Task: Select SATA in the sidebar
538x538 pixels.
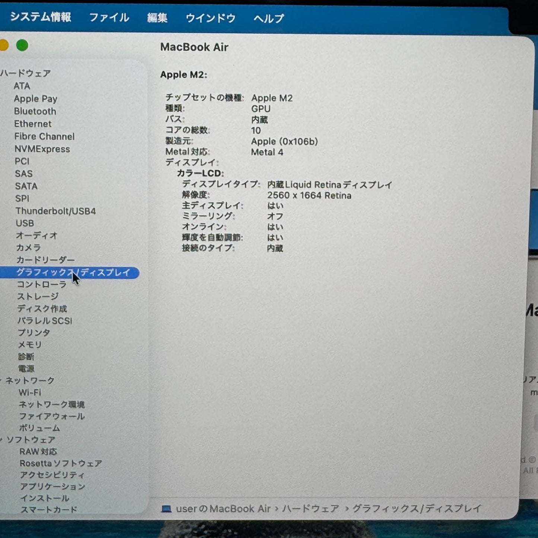Action: pos(26,186)
